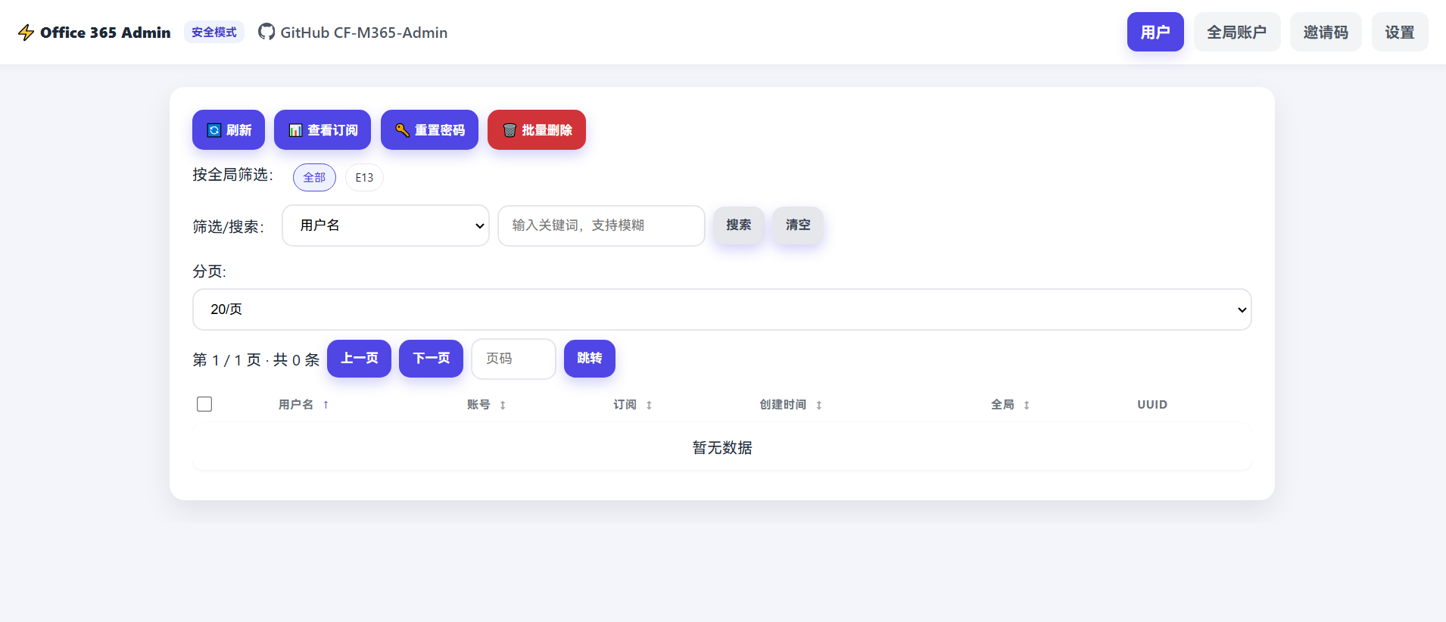Open the 邀请码 tab
Screen dimensions: 1446x622
point(1326,32)
